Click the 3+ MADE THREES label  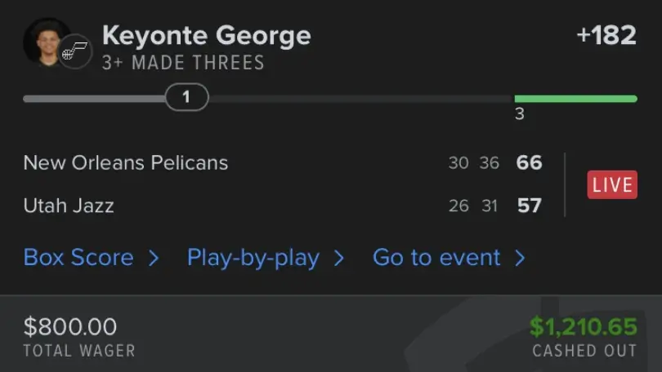point(183,63)
